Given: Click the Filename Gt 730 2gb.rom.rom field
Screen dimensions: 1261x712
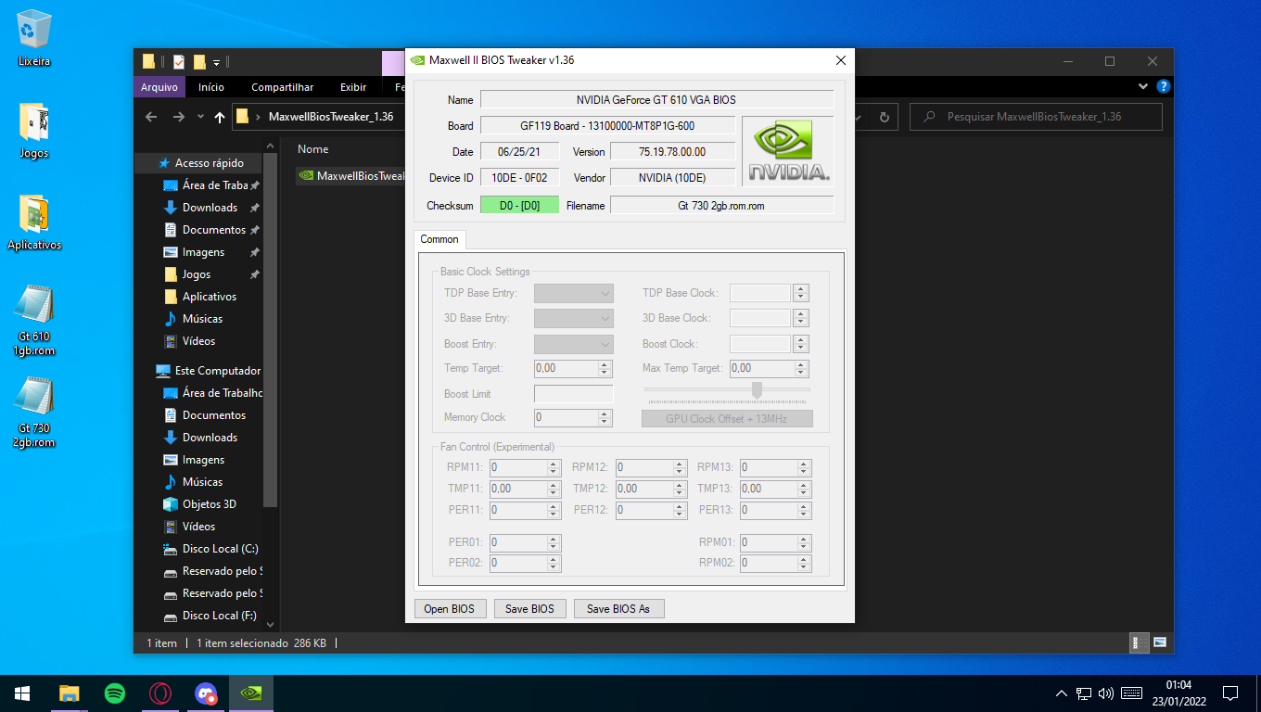Looking at the screenshot, I should (x=721, y=206).
